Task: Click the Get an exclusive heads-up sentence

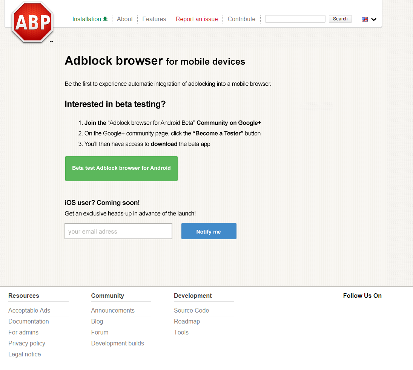Action: [x=131, y=213]
